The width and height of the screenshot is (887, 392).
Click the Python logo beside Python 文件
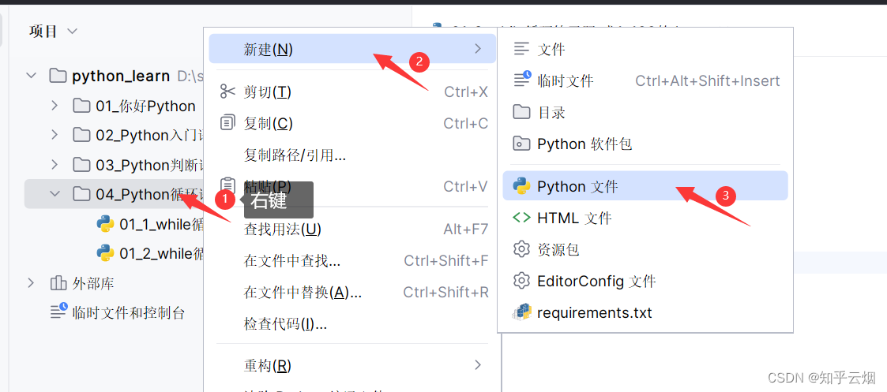(x=521, y=186)
